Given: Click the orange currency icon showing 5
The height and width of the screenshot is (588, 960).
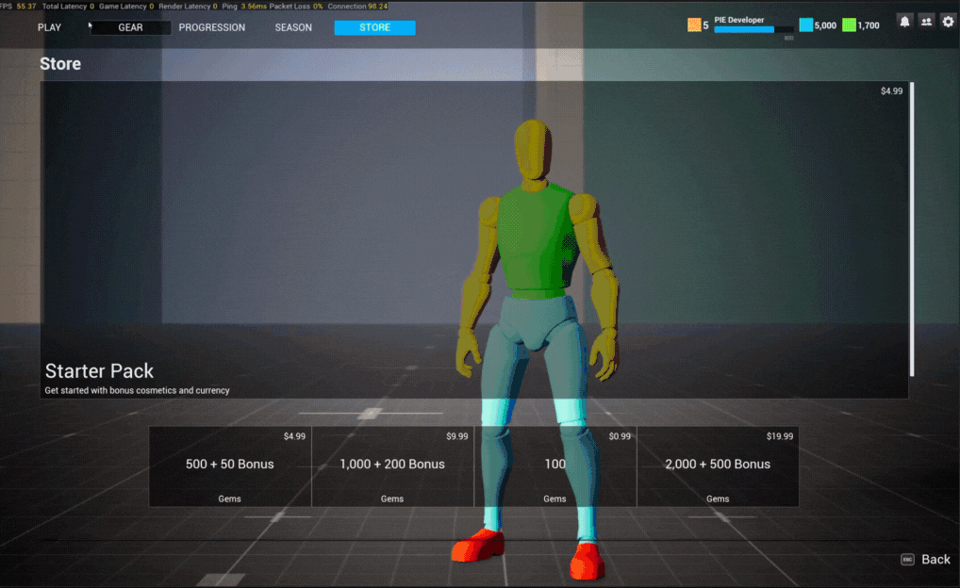Looking at the screenshot, I should pyautogui.click(x=693, y=24).
